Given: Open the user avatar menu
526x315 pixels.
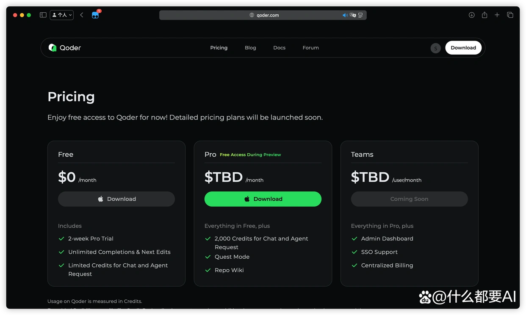Looking at the screenshot, I should click(x=435, y=48).
